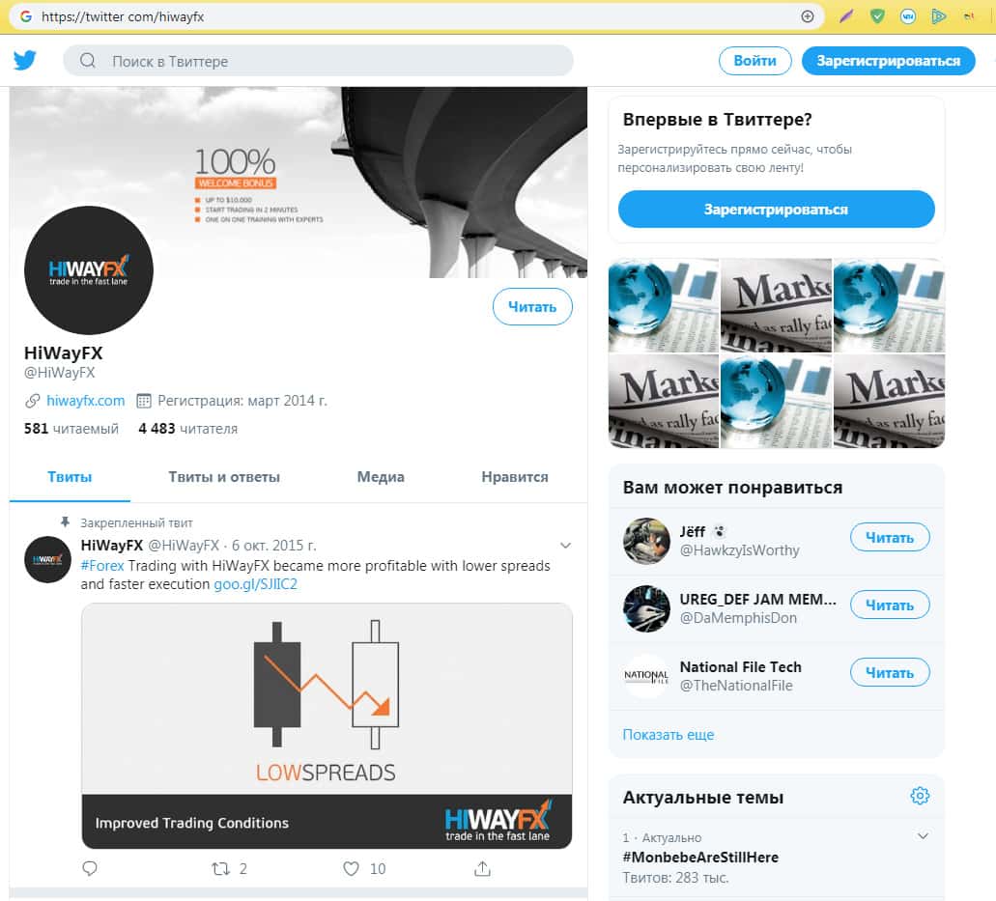Switch to Медиа tab
The height and width of the screenshot is (901, 996).
pos(381,477)
